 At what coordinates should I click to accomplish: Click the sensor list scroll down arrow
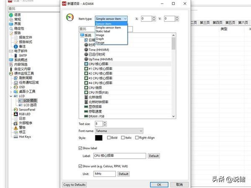[174, 116]
